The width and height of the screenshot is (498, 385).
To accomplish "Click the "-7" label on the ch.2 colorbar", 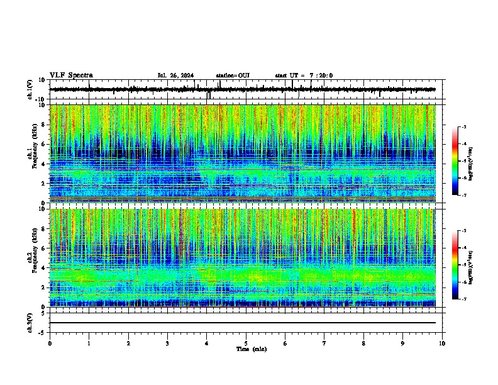I will pos(464,299).
